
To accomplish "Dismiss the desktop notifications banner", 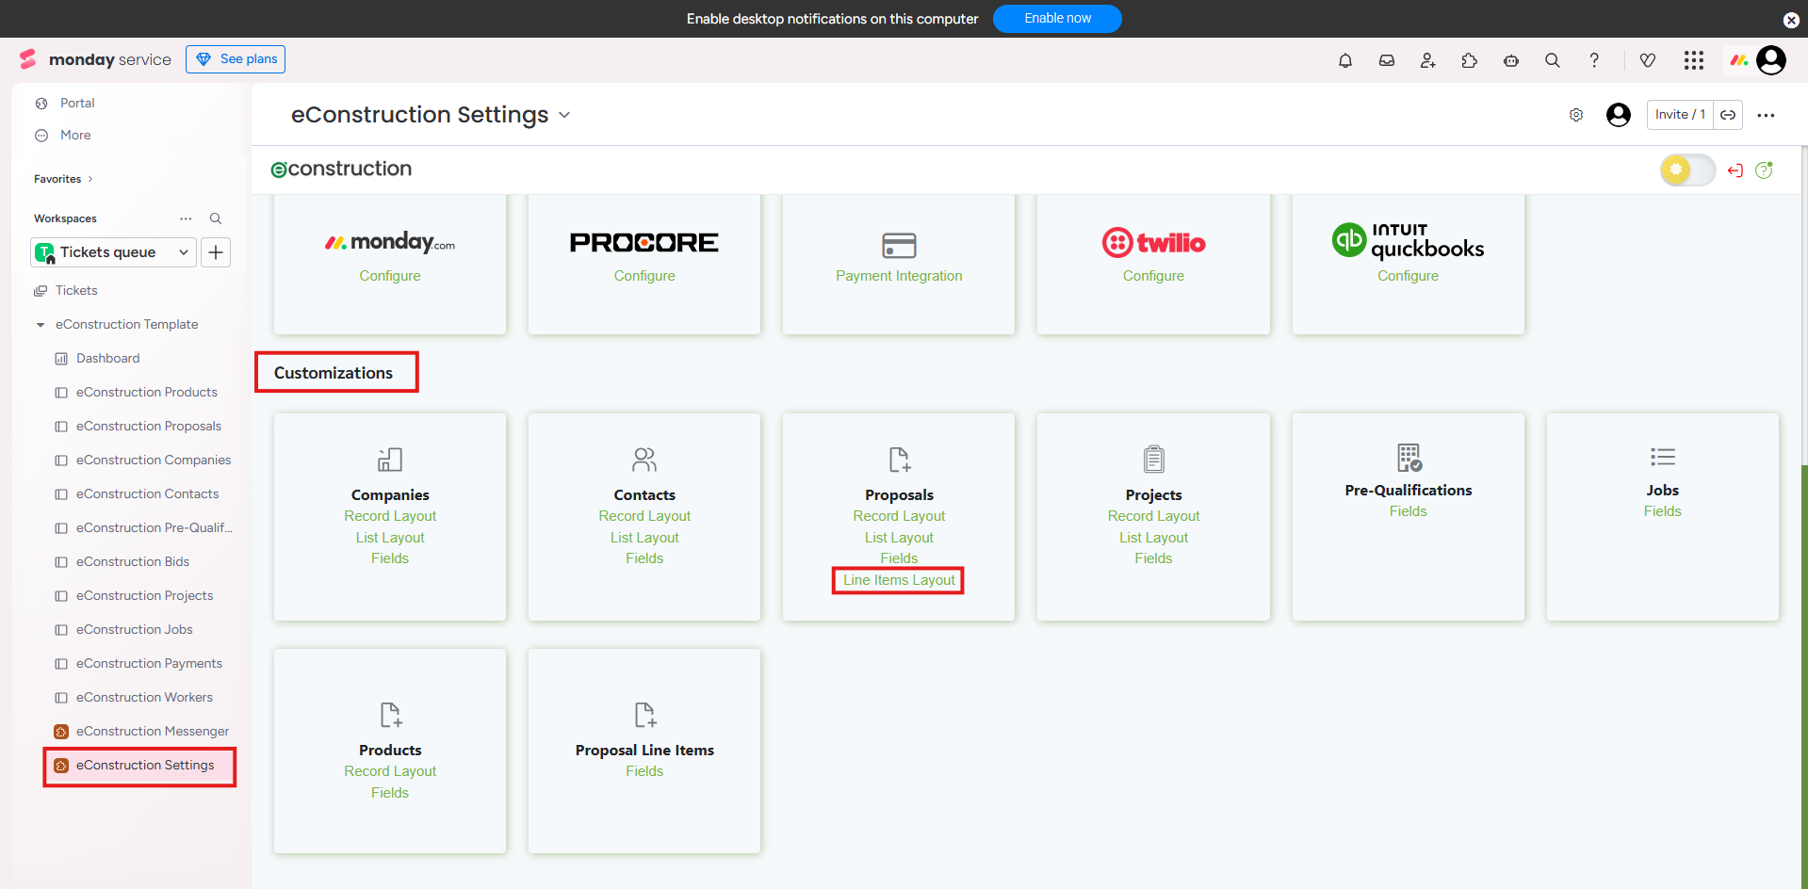I will 1791,20.
